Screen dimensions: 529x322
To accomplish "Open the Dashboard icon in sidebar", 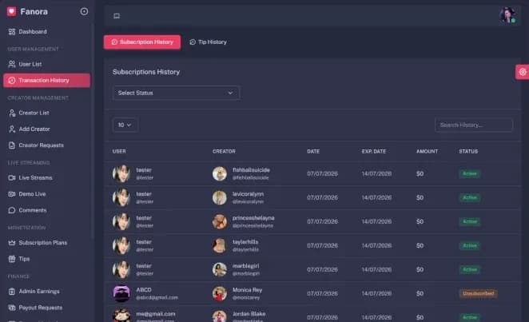I will click(12, 32).
